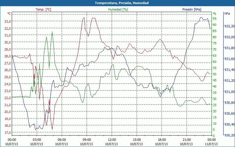Click the chart title "Temperatura, Presión, Humedad"
This screenshot has height=147, width=235.
122,3
